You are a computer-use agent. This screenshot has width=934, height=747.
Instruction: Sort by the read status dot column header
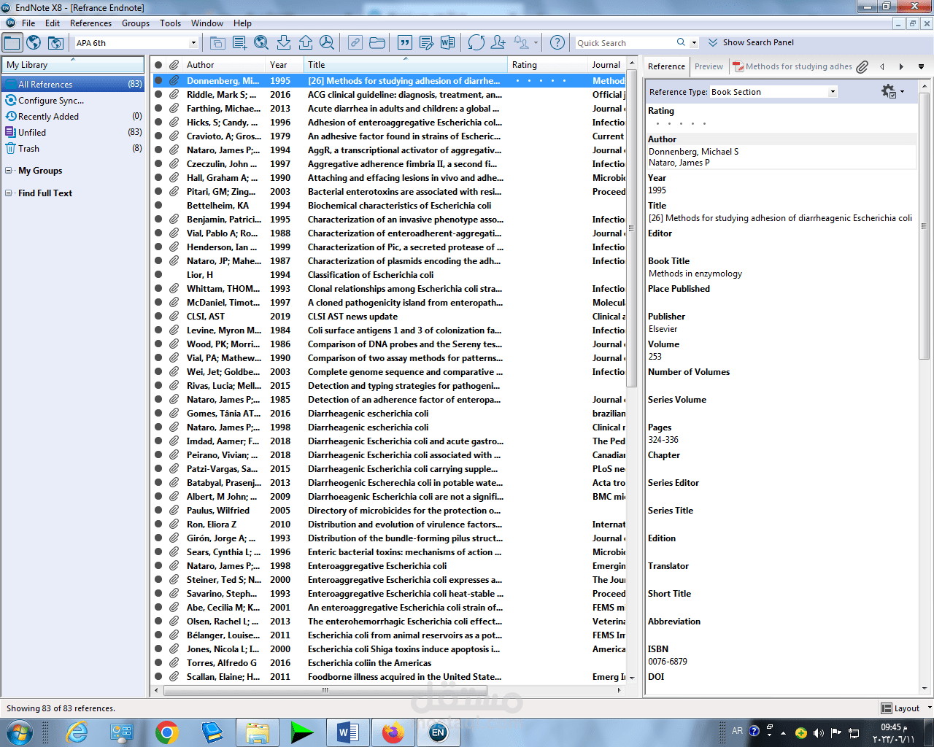click(158, 65)
